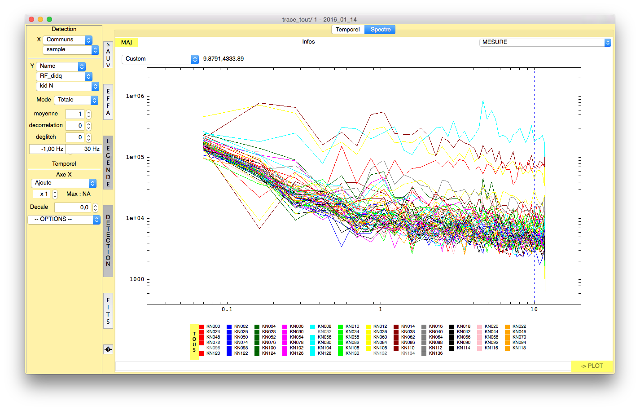This screenshot has width=640, height=410.
Task: Click the yellow MAJ button
Action: 127,42
